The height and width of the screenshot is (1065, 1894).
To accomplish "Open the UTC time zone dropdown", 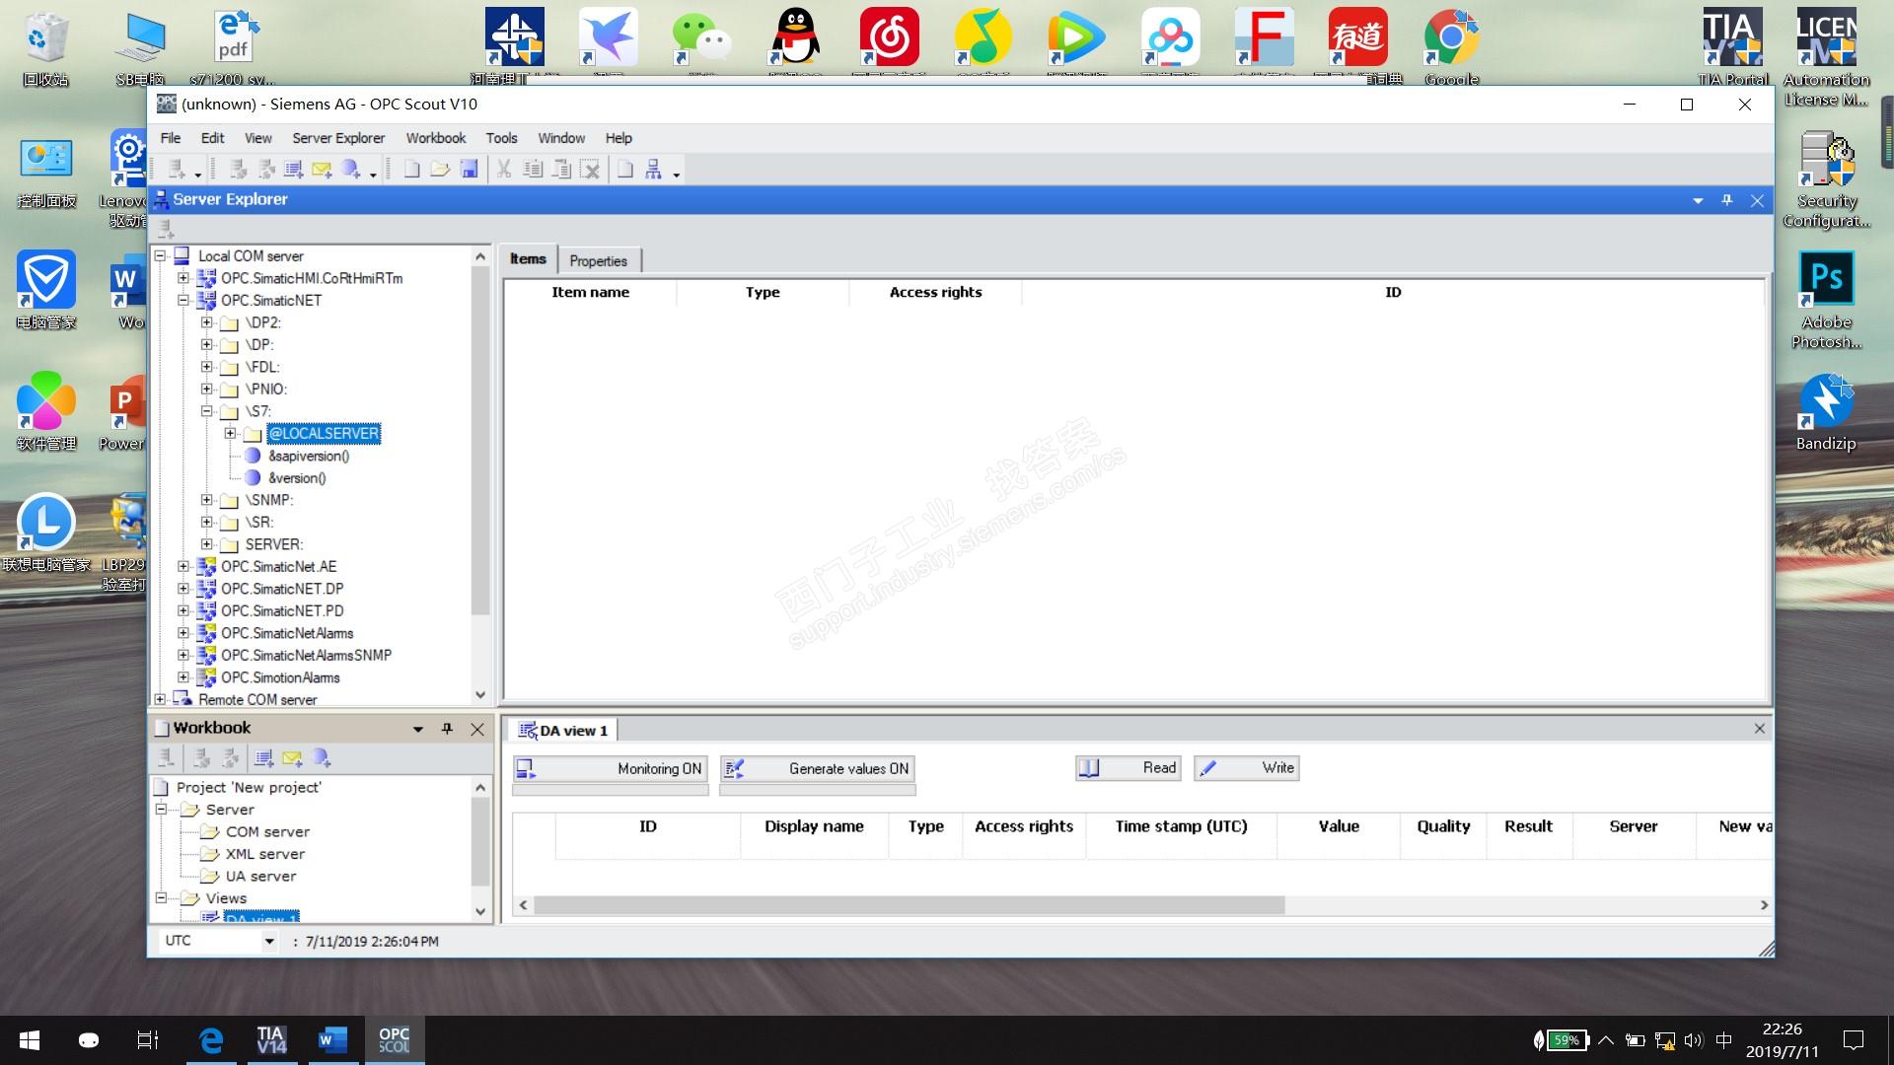I will [x=268, y=942].
